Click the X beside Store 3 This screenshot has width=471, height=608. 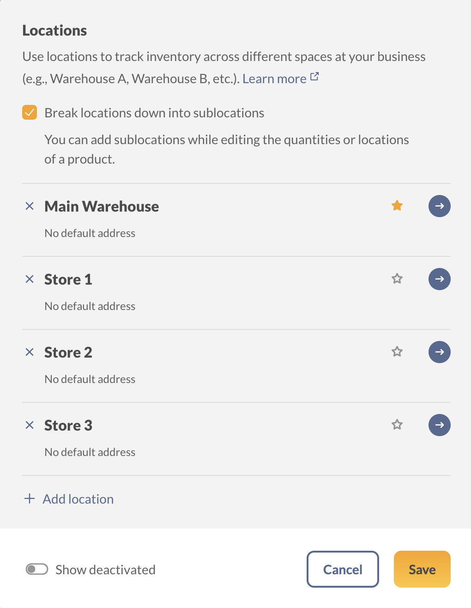[x=30, y=425]
